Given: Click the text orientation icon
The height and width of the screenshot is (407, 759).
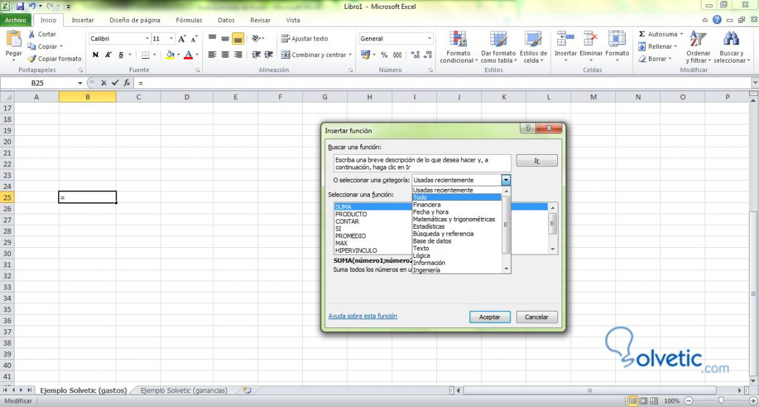Looking at the screenshot, I should tap(257, 39).
